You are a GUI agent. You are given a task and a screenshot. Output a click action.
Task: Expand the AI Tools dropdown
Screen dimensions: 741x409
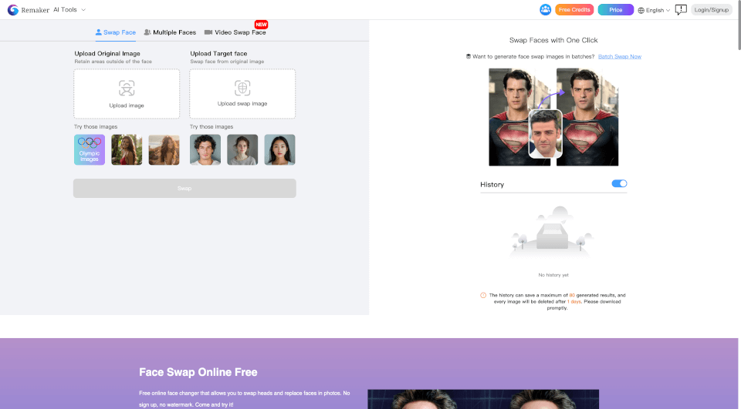69,10
